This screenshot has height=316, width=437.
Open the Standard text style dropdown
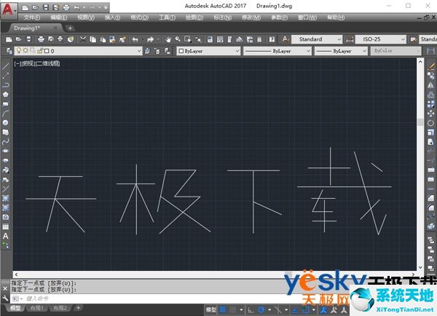pyautogui.click(x=339, y=39)
